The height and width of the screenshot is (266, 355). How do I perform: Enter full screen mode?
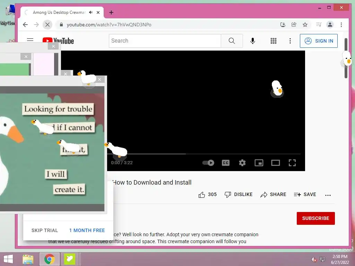(292, 163)
